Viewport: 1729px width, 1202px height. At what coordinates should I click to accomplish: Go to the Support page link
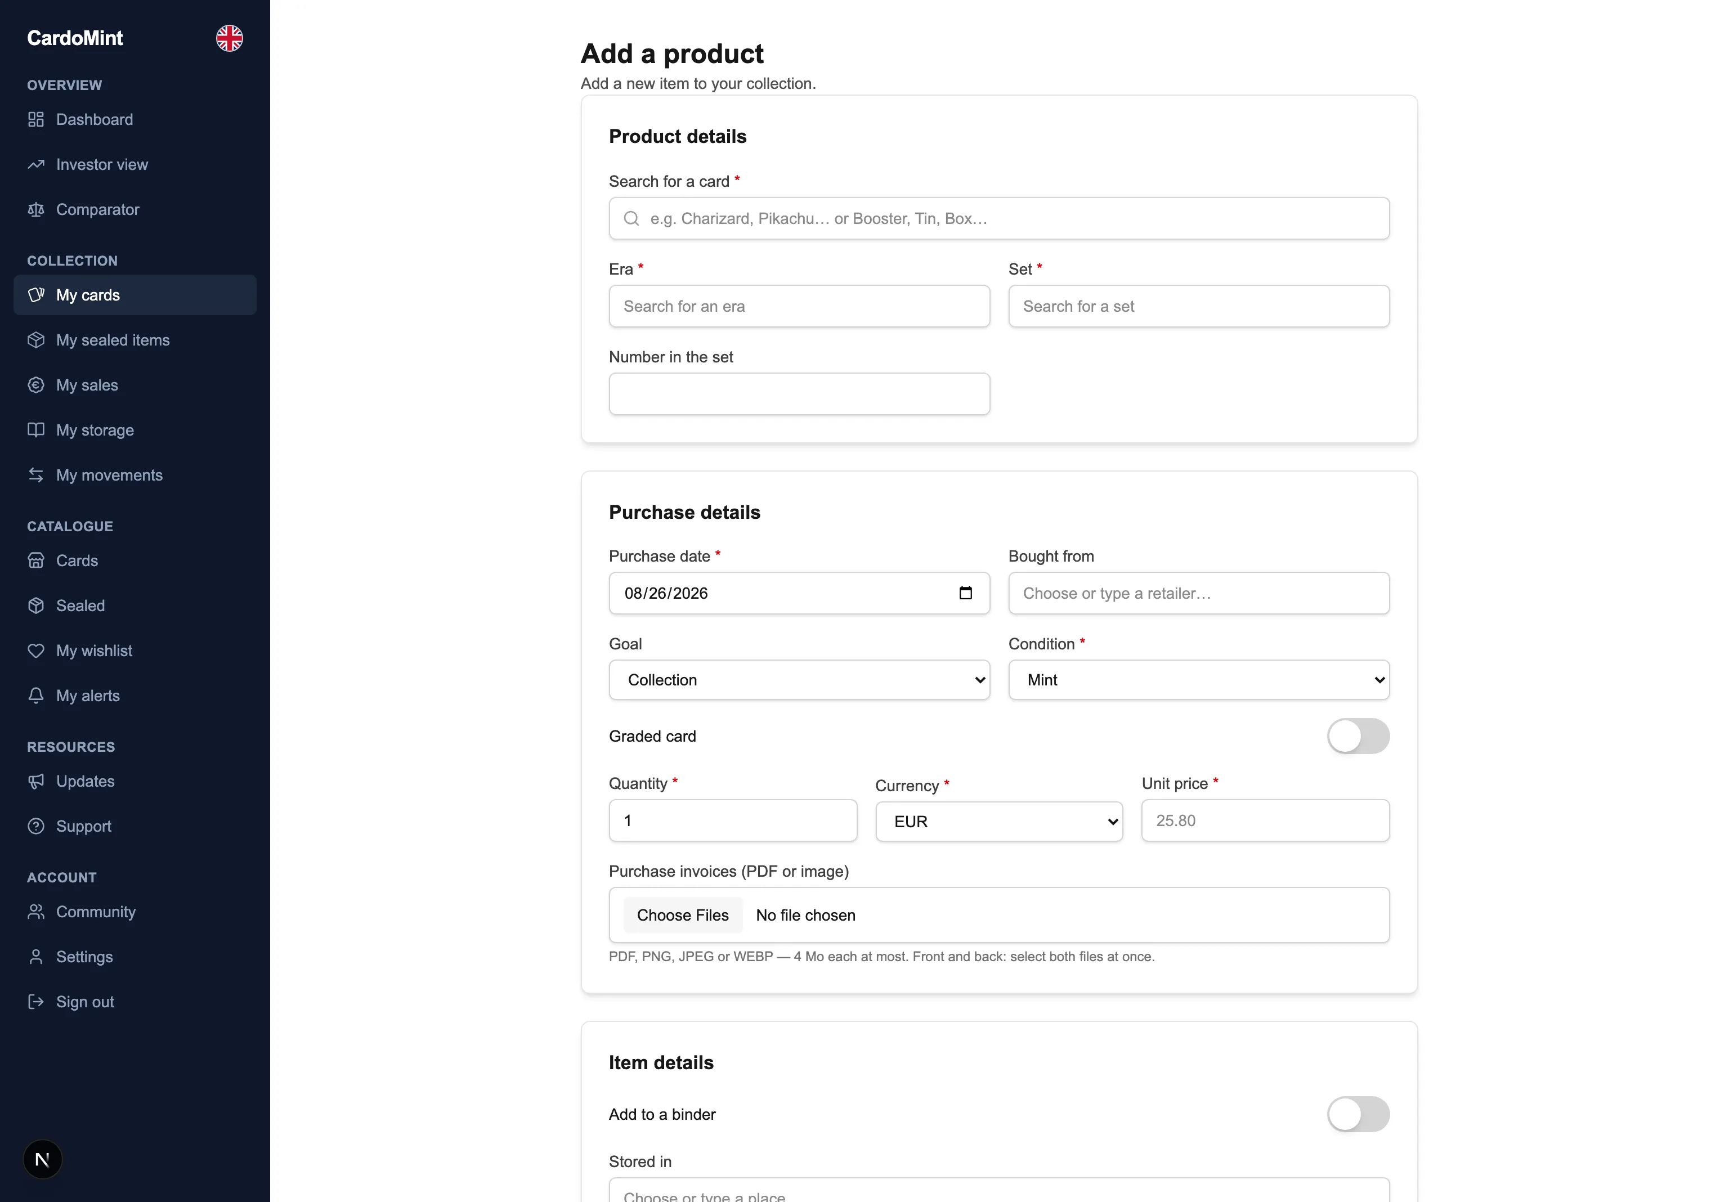(x=135, y=826)
